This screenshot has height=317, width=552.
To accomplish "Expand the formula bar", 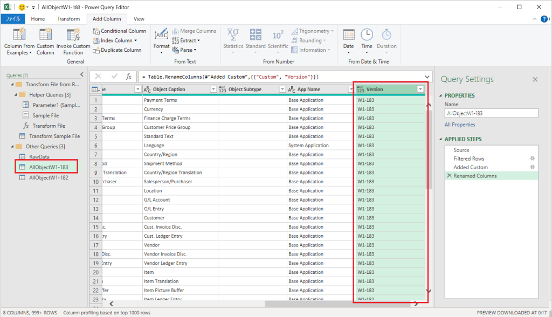I will coord(427,77).
